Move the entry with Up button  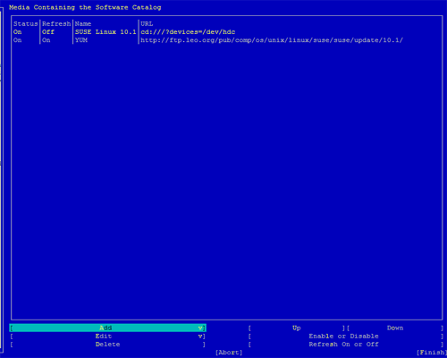pyautogui.click(x=297, y=328)
